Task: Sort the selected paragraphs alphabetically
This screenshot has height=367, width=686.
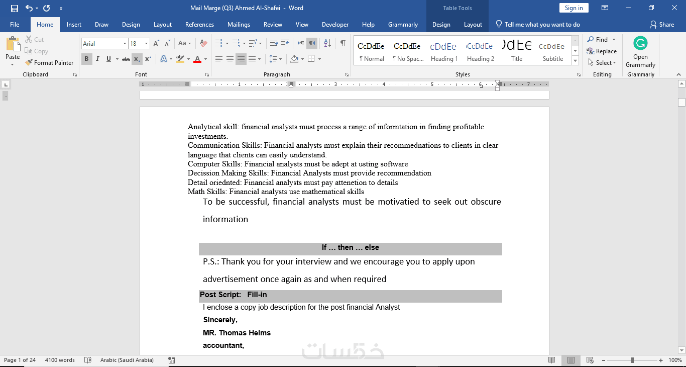Action: coord(327,44)
